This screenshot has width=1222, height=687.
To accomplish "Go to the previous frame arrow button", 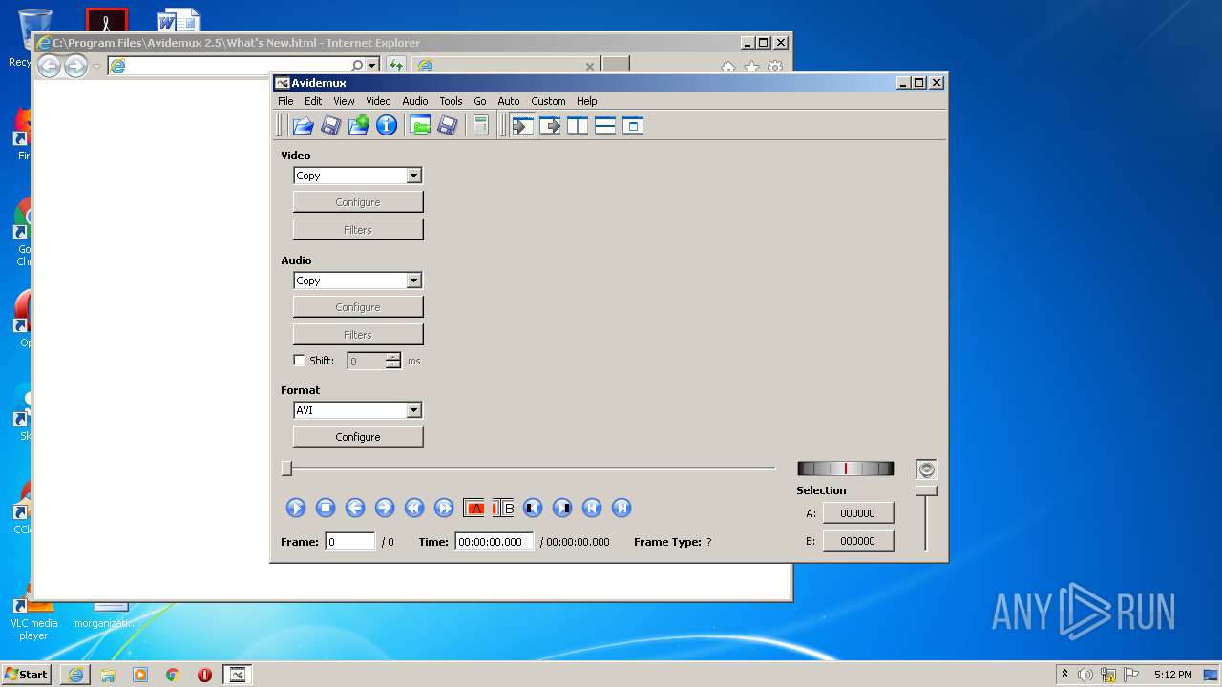I will coord(355,508).
